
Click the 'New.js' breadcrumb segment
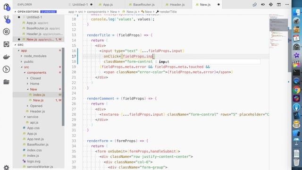(132, 12)
